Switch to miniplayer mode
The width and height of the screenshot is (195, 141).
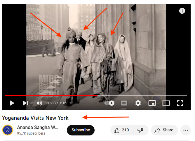(x=152, y=103)
